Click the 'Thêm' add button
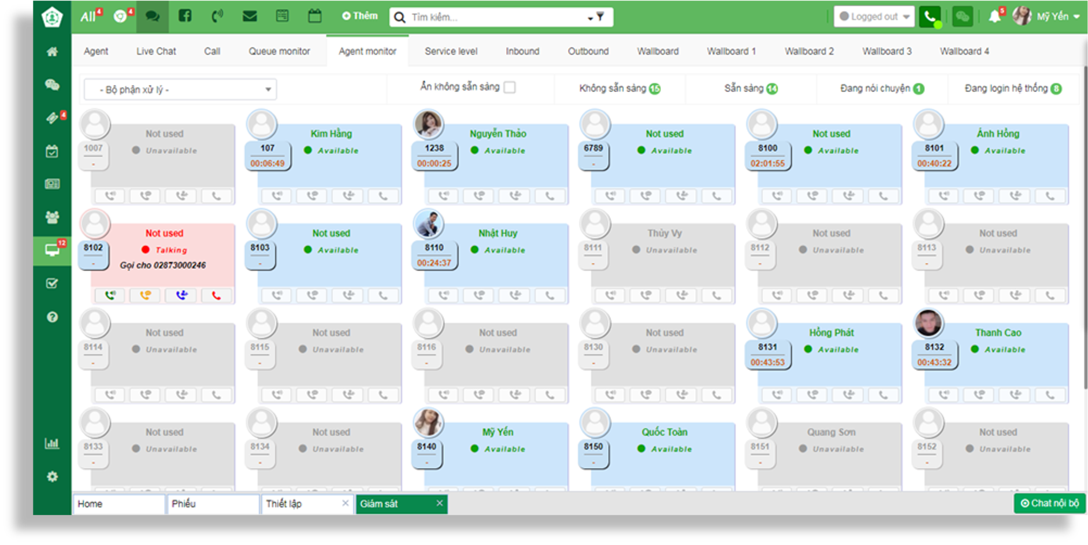Image resolution: width=1088 pixels, height=545 pixels. [x=359, y=16]
